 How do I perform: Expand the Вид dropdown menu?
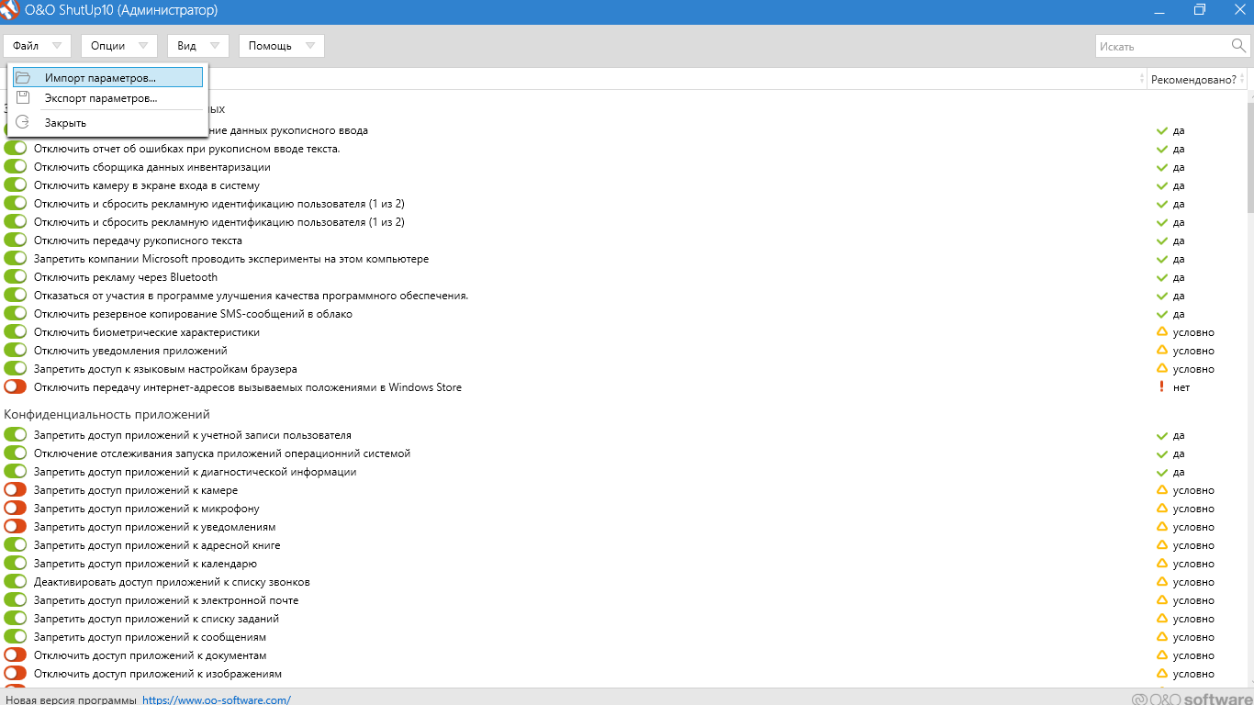[x=197, y=46]
